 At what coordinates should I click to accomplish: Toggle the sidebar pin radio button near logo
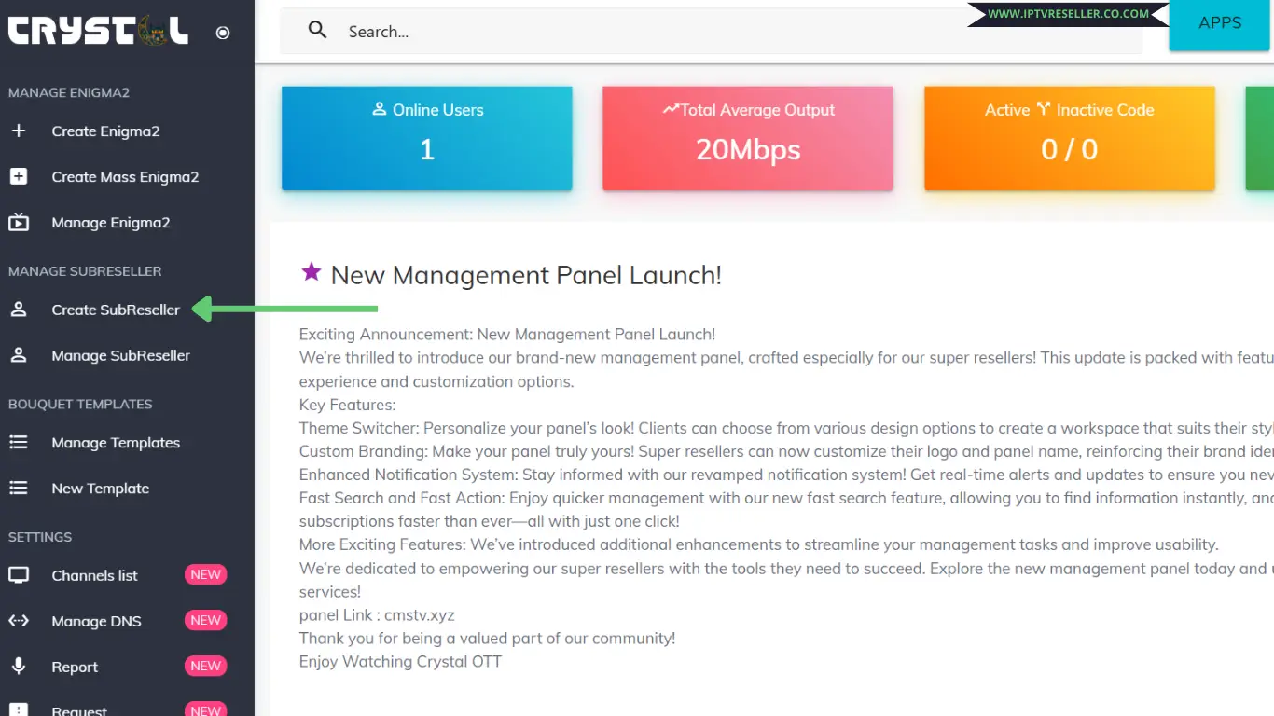(223, 33)
